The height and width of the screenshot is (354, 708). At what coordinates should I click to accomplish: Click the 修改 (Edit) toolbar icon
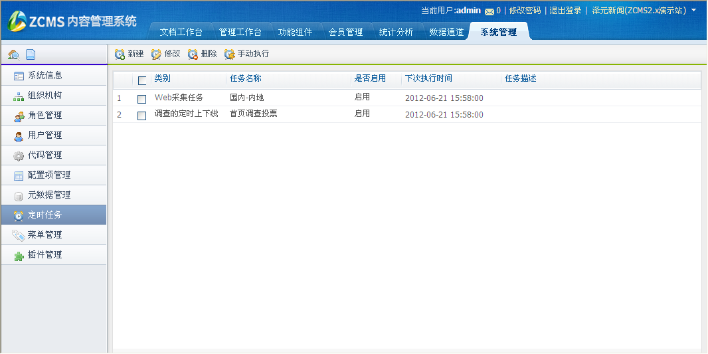pos(157,54)
